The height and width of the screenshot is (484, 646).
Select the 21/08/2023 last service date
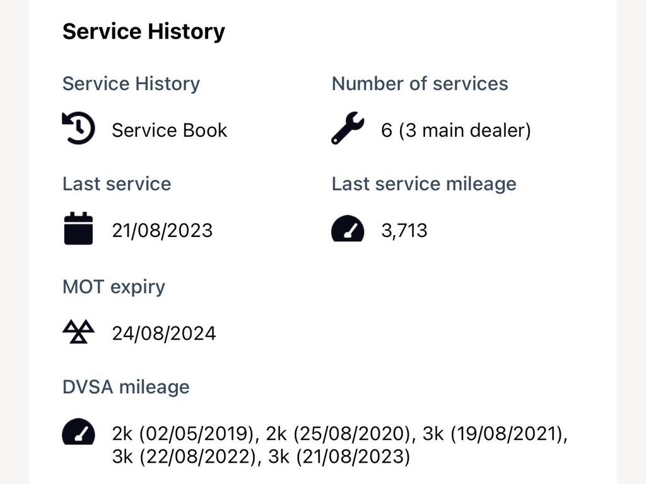[162, 231]
